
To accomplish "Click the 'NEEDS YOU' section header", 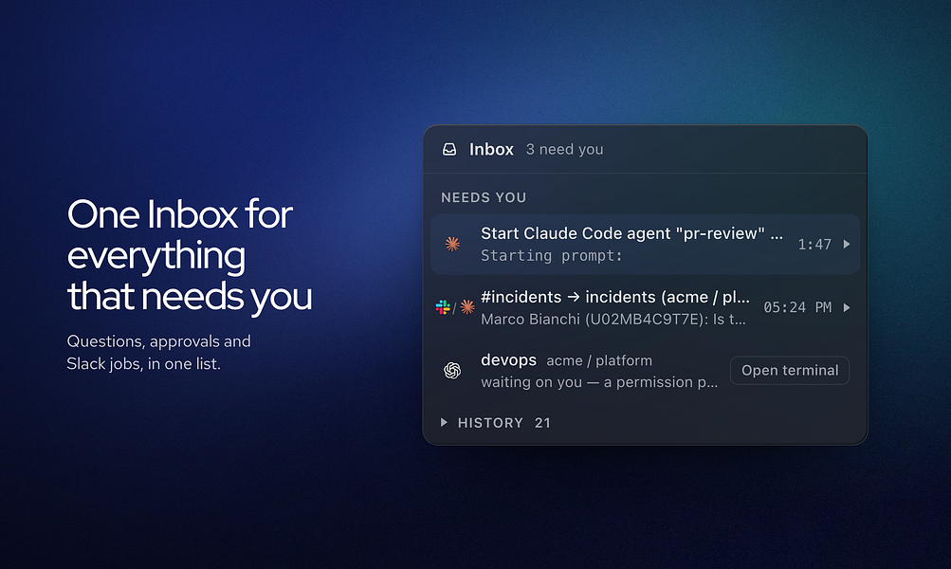I will [484, 198].
